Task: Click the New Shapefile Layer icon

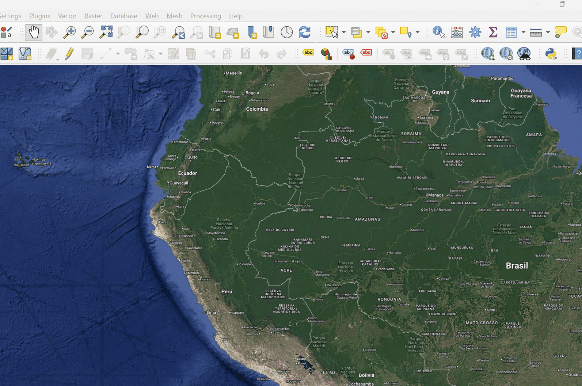Action: click(25, 54)
